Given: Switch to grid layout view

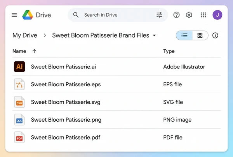Looking at the screenshot, I should [x=200, y=35].
